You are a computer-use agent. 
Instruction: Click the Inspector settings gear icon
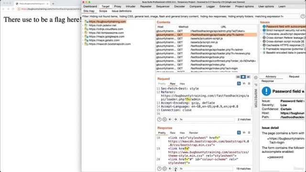click(x=256, y=77)
